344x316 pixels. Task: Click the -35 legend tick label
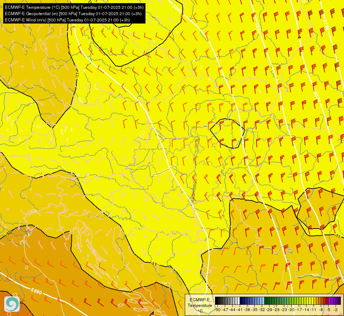coord(254,310)
